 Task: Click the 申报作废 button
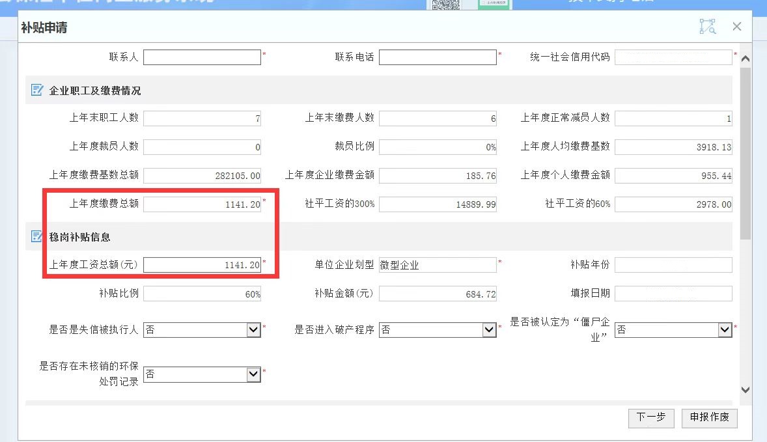tap(709, 418)
